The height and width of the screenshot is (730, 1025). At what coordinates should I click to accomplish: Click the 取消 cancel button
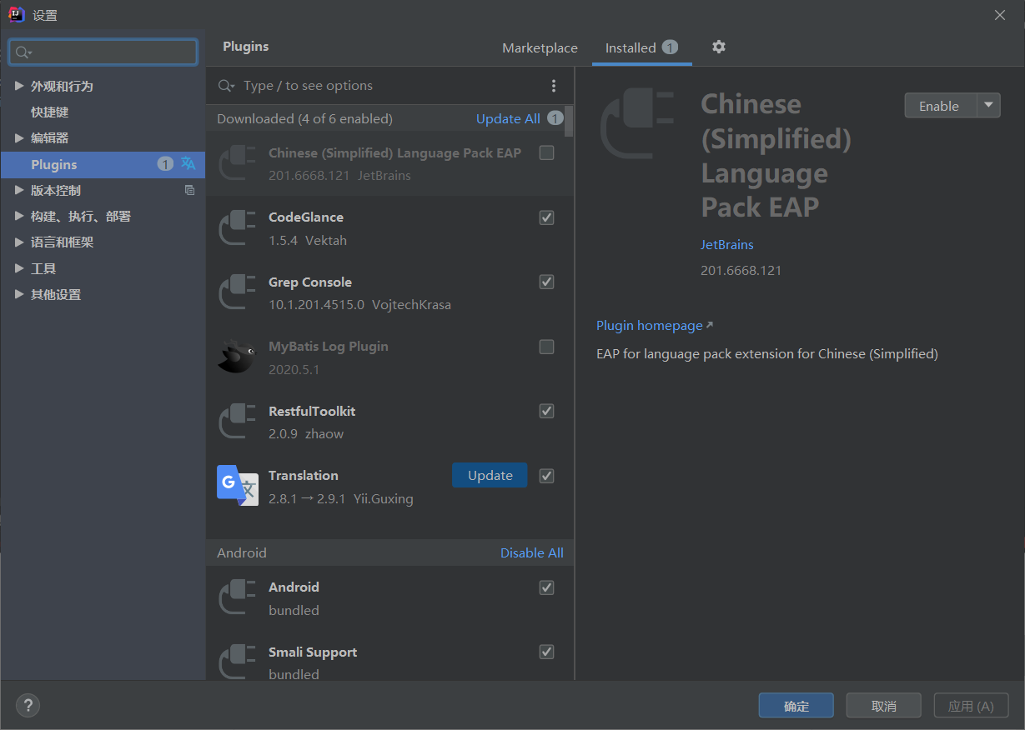coord(884,705)
